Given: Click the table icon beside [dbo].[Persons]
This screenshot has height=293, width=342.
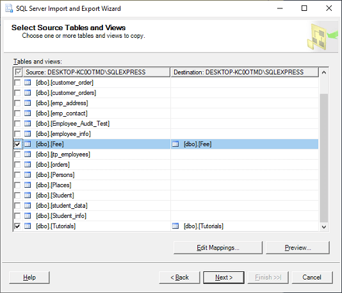Looking at the screenshot, I should (x=28, y=175).
